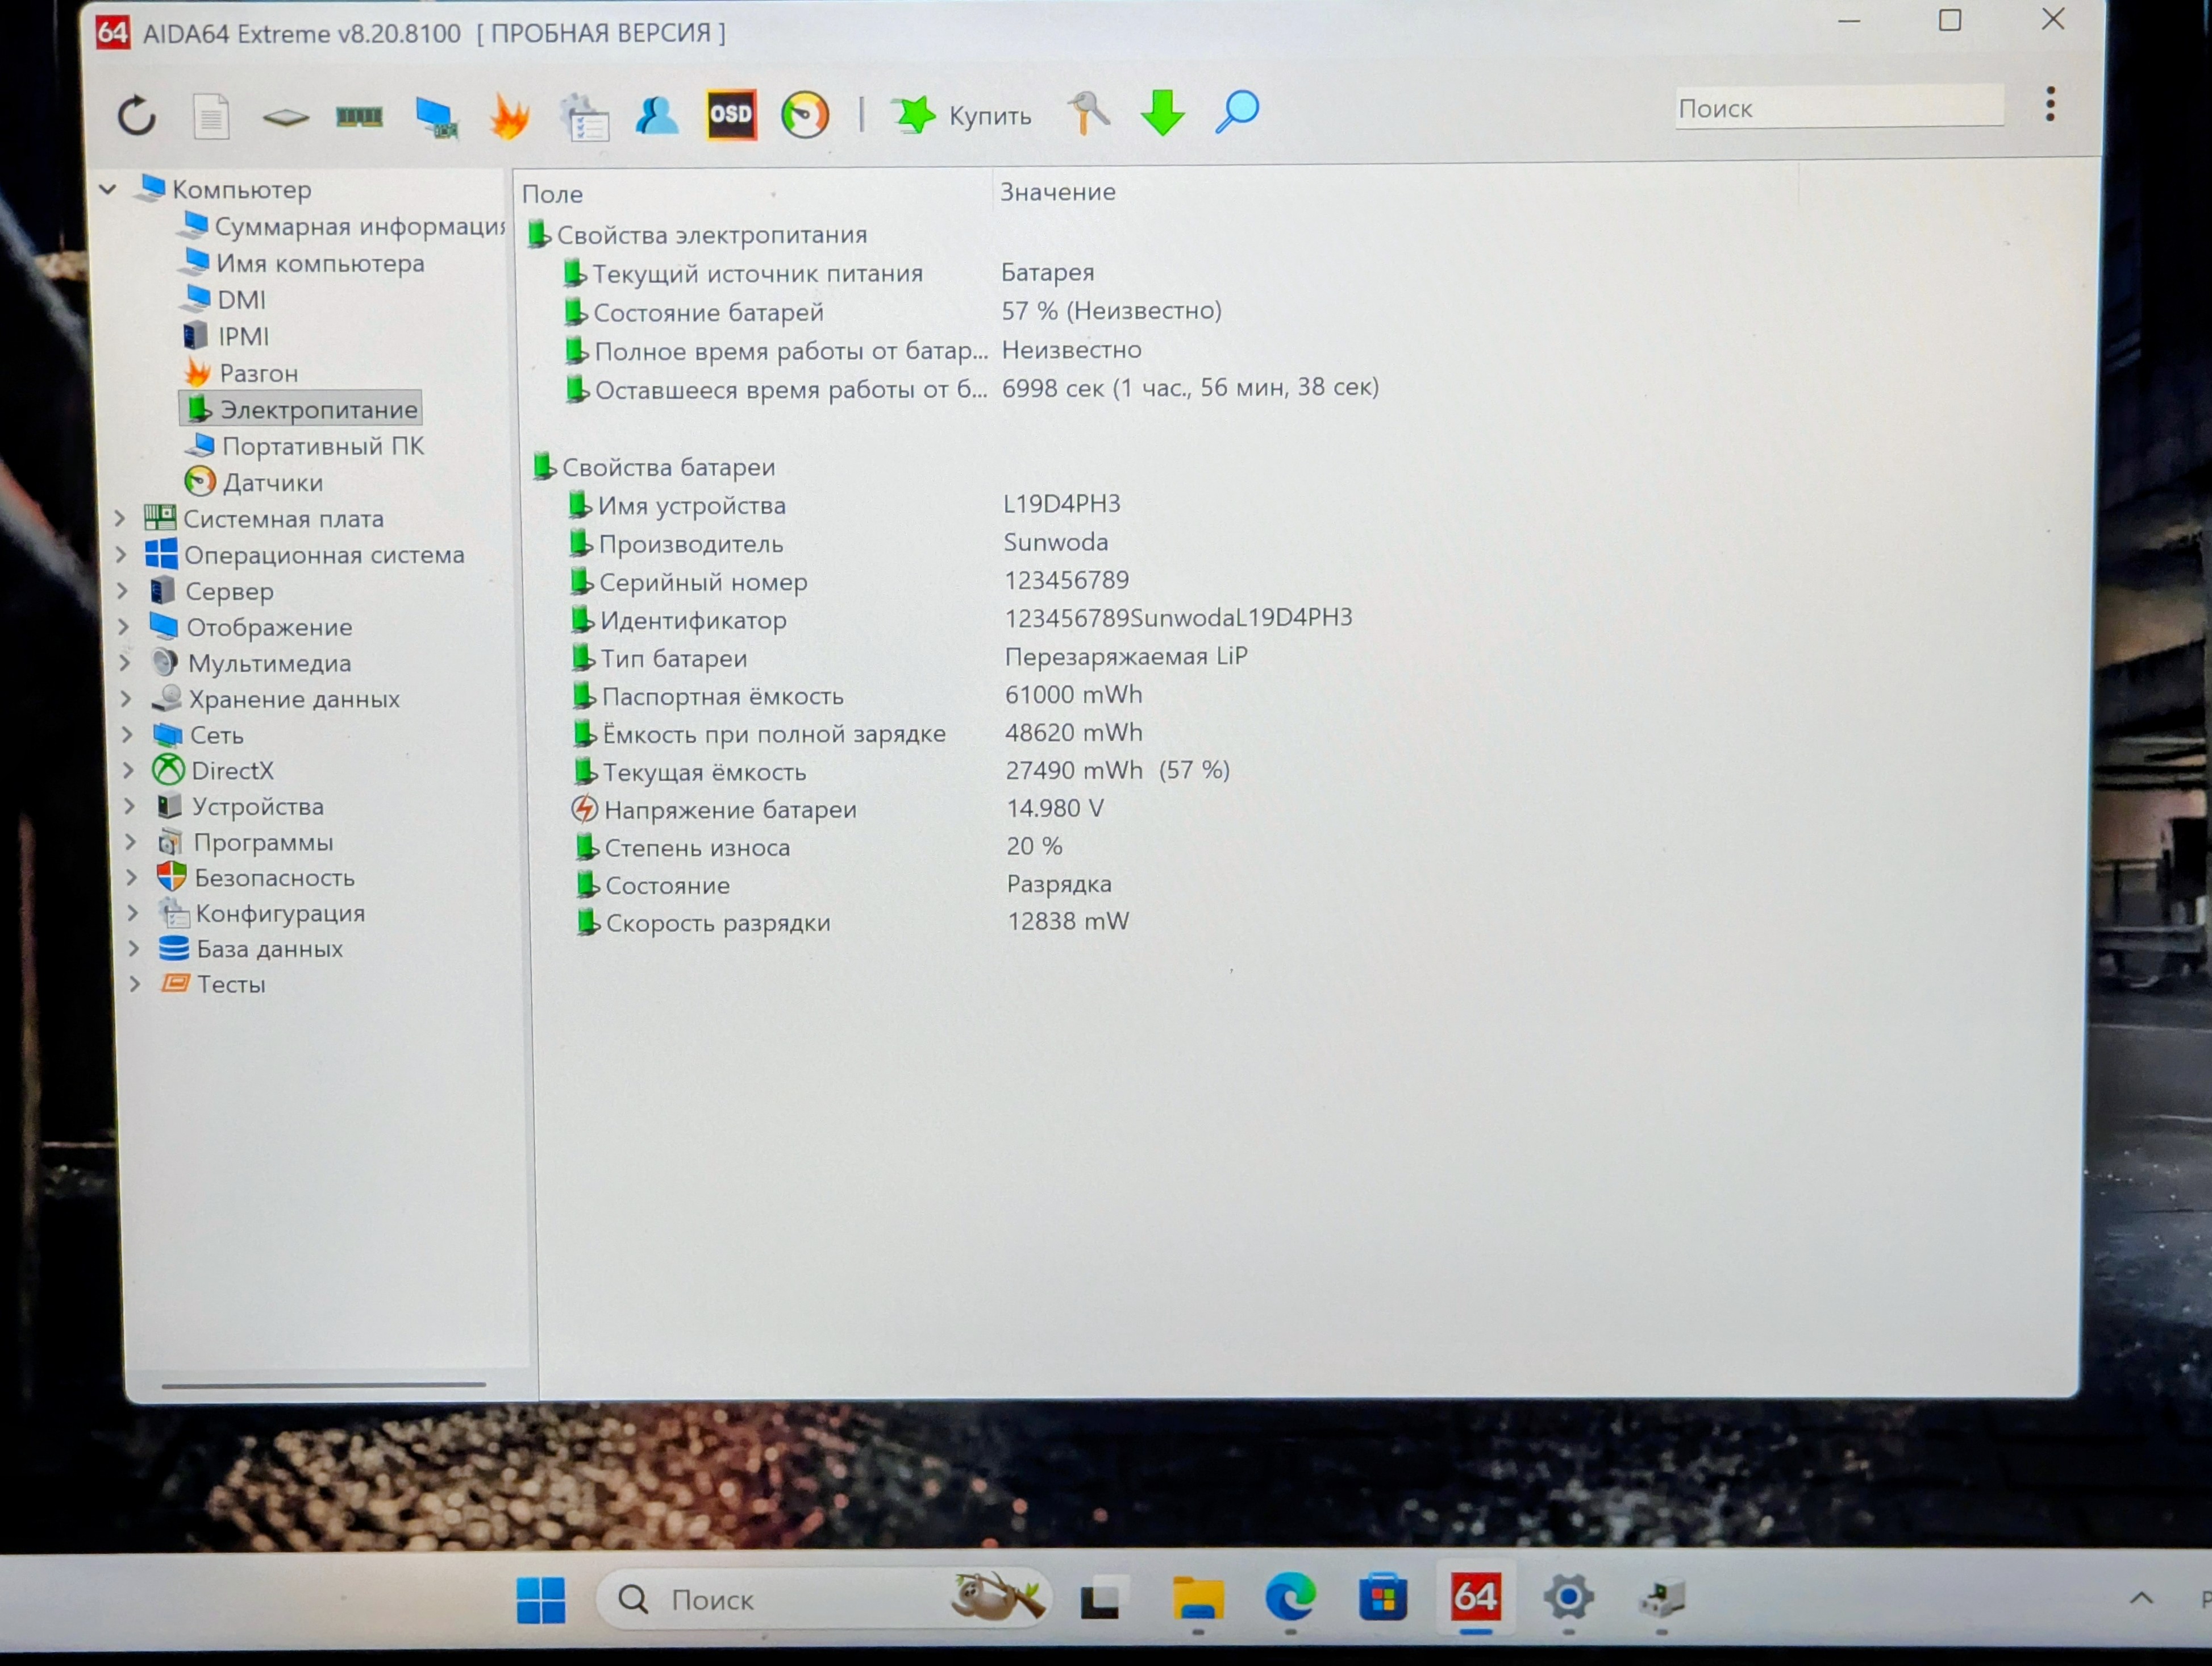Viewport: 2212px width, 1666px height.
Task: Select the Датчики tree item
Action: pos(255,482)
